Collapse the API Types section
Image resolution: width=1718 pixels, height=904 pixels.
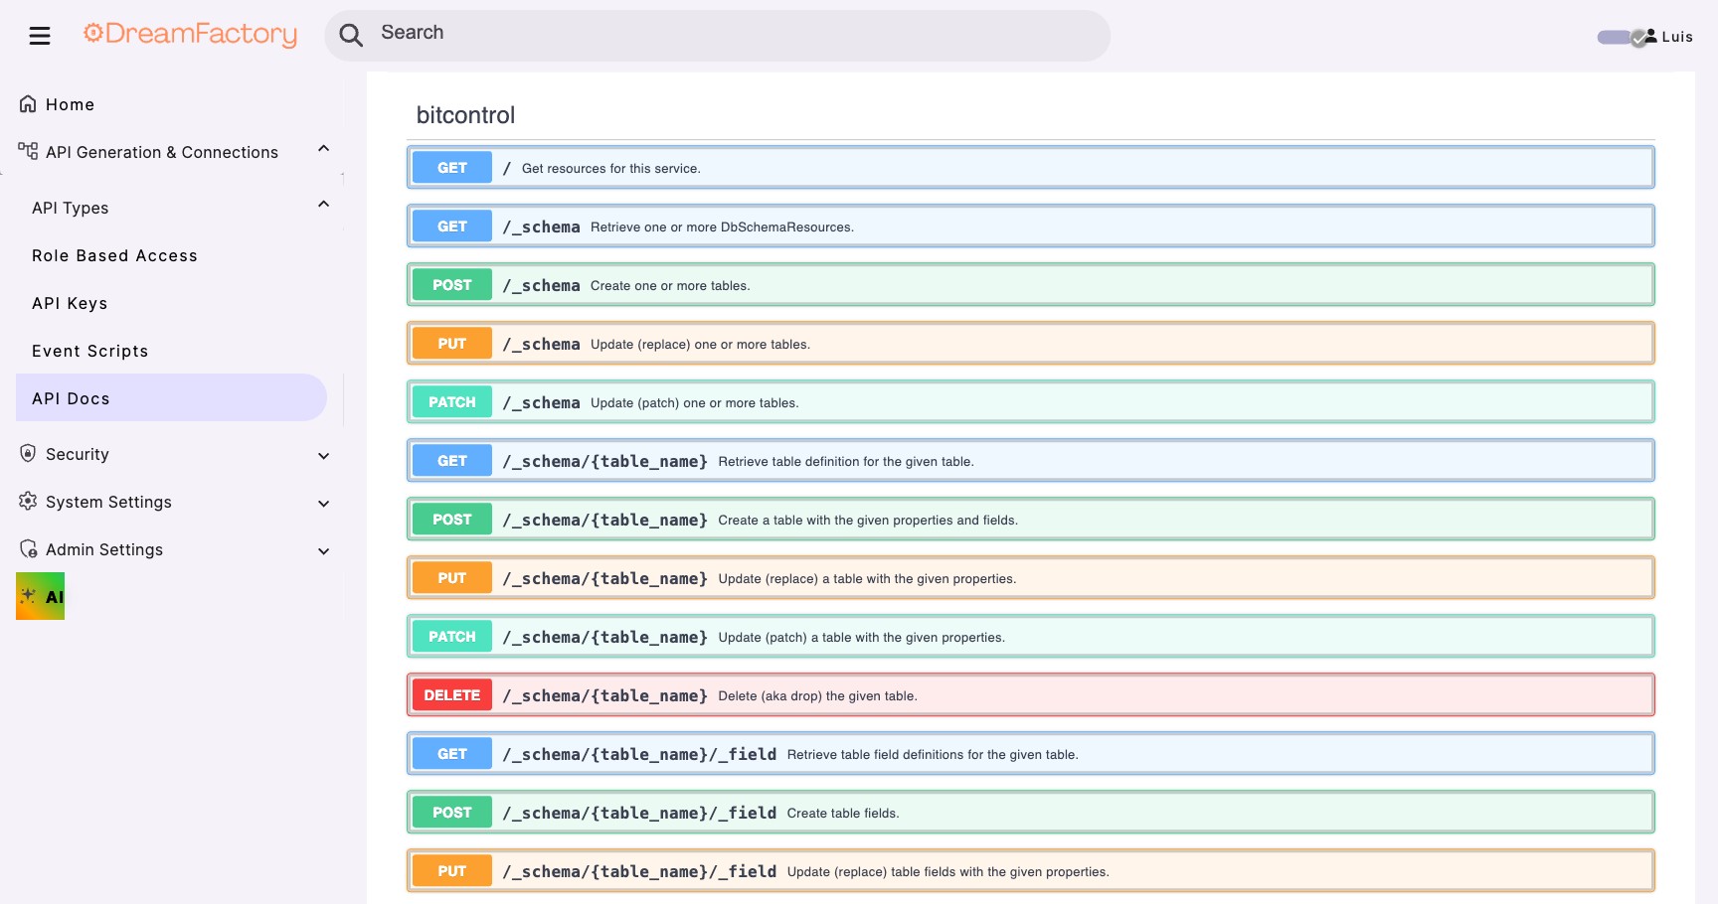pos(322,203)
